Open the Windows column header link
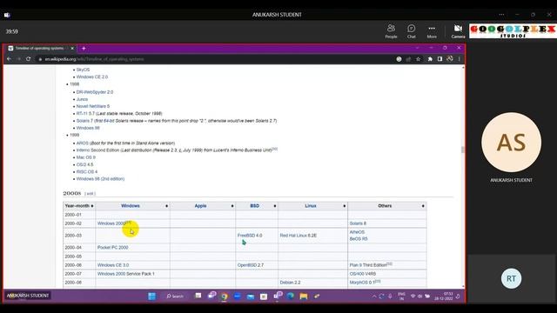 (x=130, y=206)
